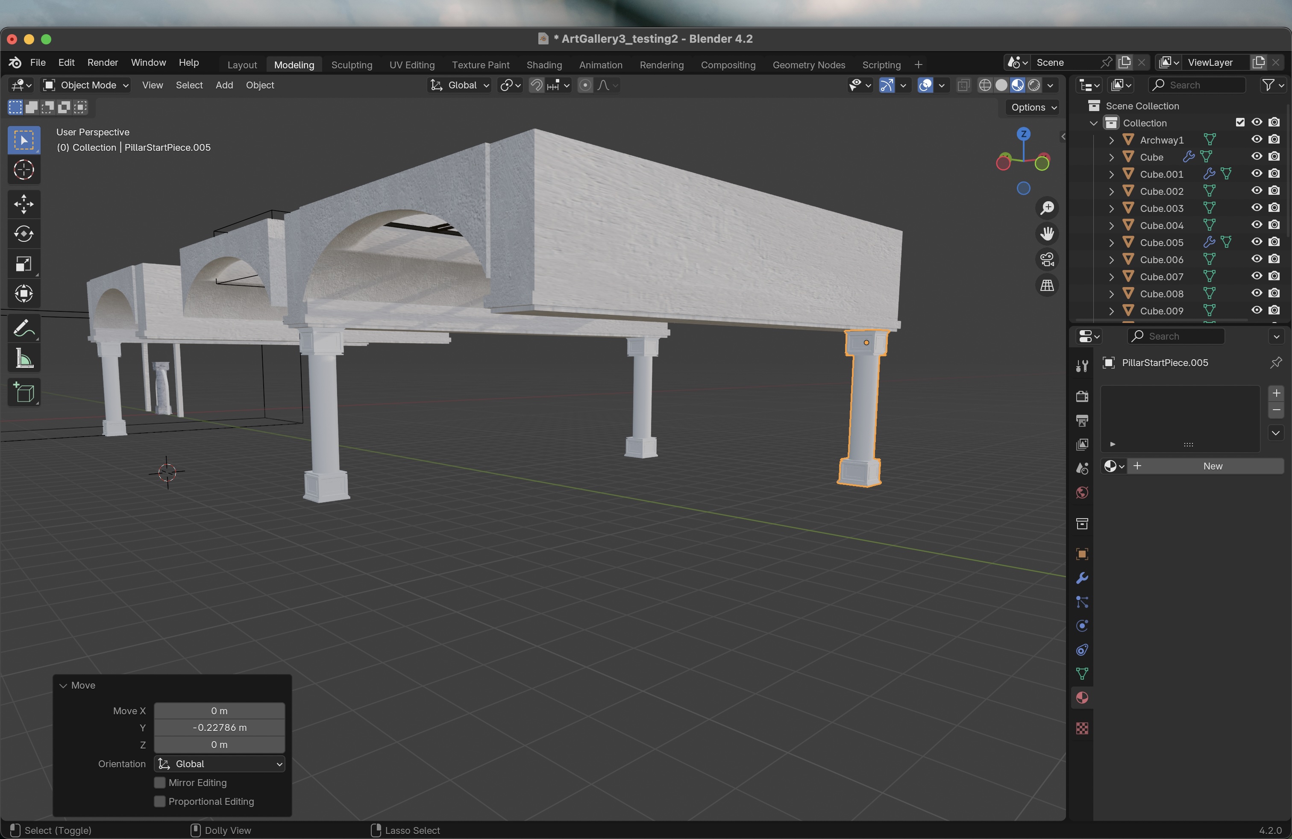Toggle the camera view icon

pyautogui.click(x=1047, y=259)
